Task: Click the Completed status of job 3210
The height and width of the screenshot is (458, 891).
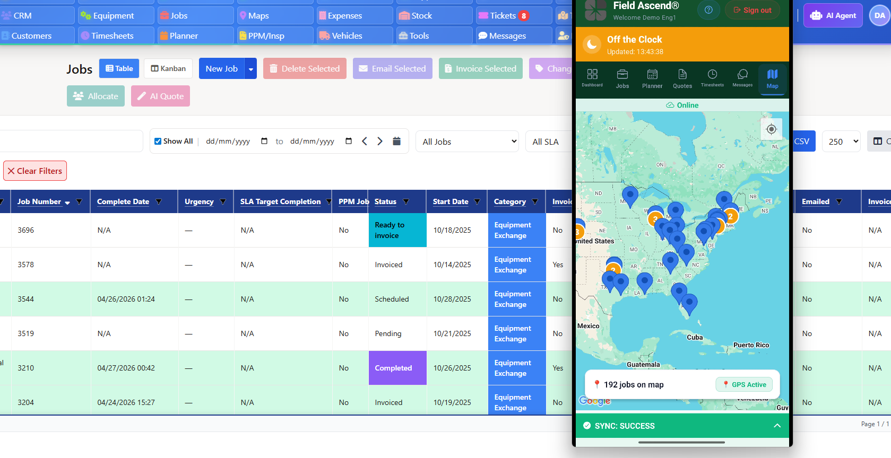Action: pyautogui.click(x=397, y=368)
